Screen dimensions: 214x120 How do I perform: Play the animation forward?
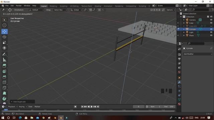tap(92, 107)
